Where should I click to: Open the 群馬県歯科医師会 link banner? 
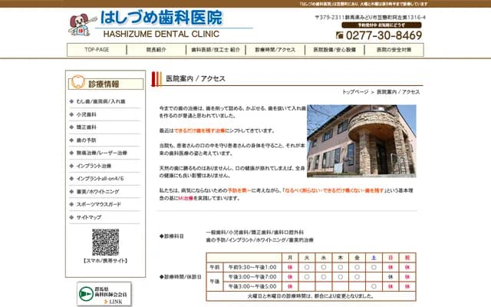105,295
